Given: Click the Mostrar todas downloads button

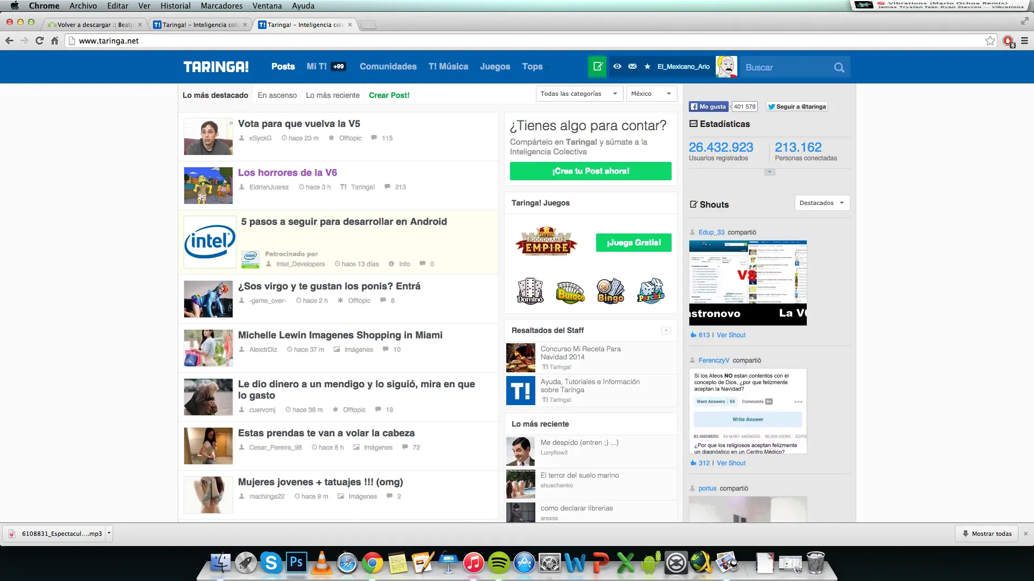Looking at the screenshot, I should 987,534.
